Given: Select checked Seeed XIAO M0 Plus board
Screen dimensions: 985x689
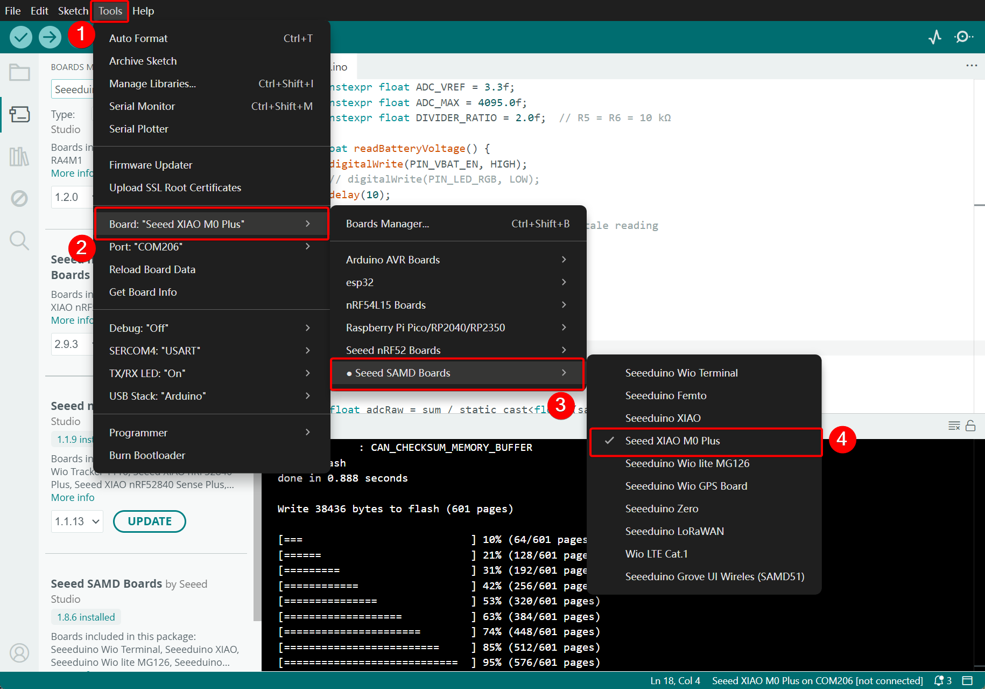Looking at the screenshot, I should (706, 441).
